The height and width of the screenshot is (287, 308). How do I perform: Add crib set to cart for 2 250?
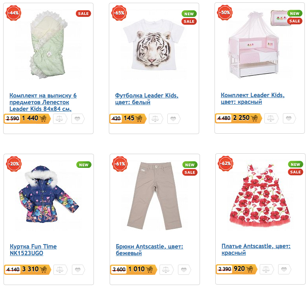[255, 118]
